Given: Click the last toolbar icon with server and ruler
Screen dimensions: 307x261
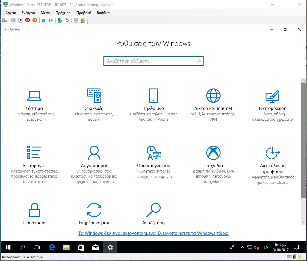Looking at the screenshot, I should click(83, 20).
